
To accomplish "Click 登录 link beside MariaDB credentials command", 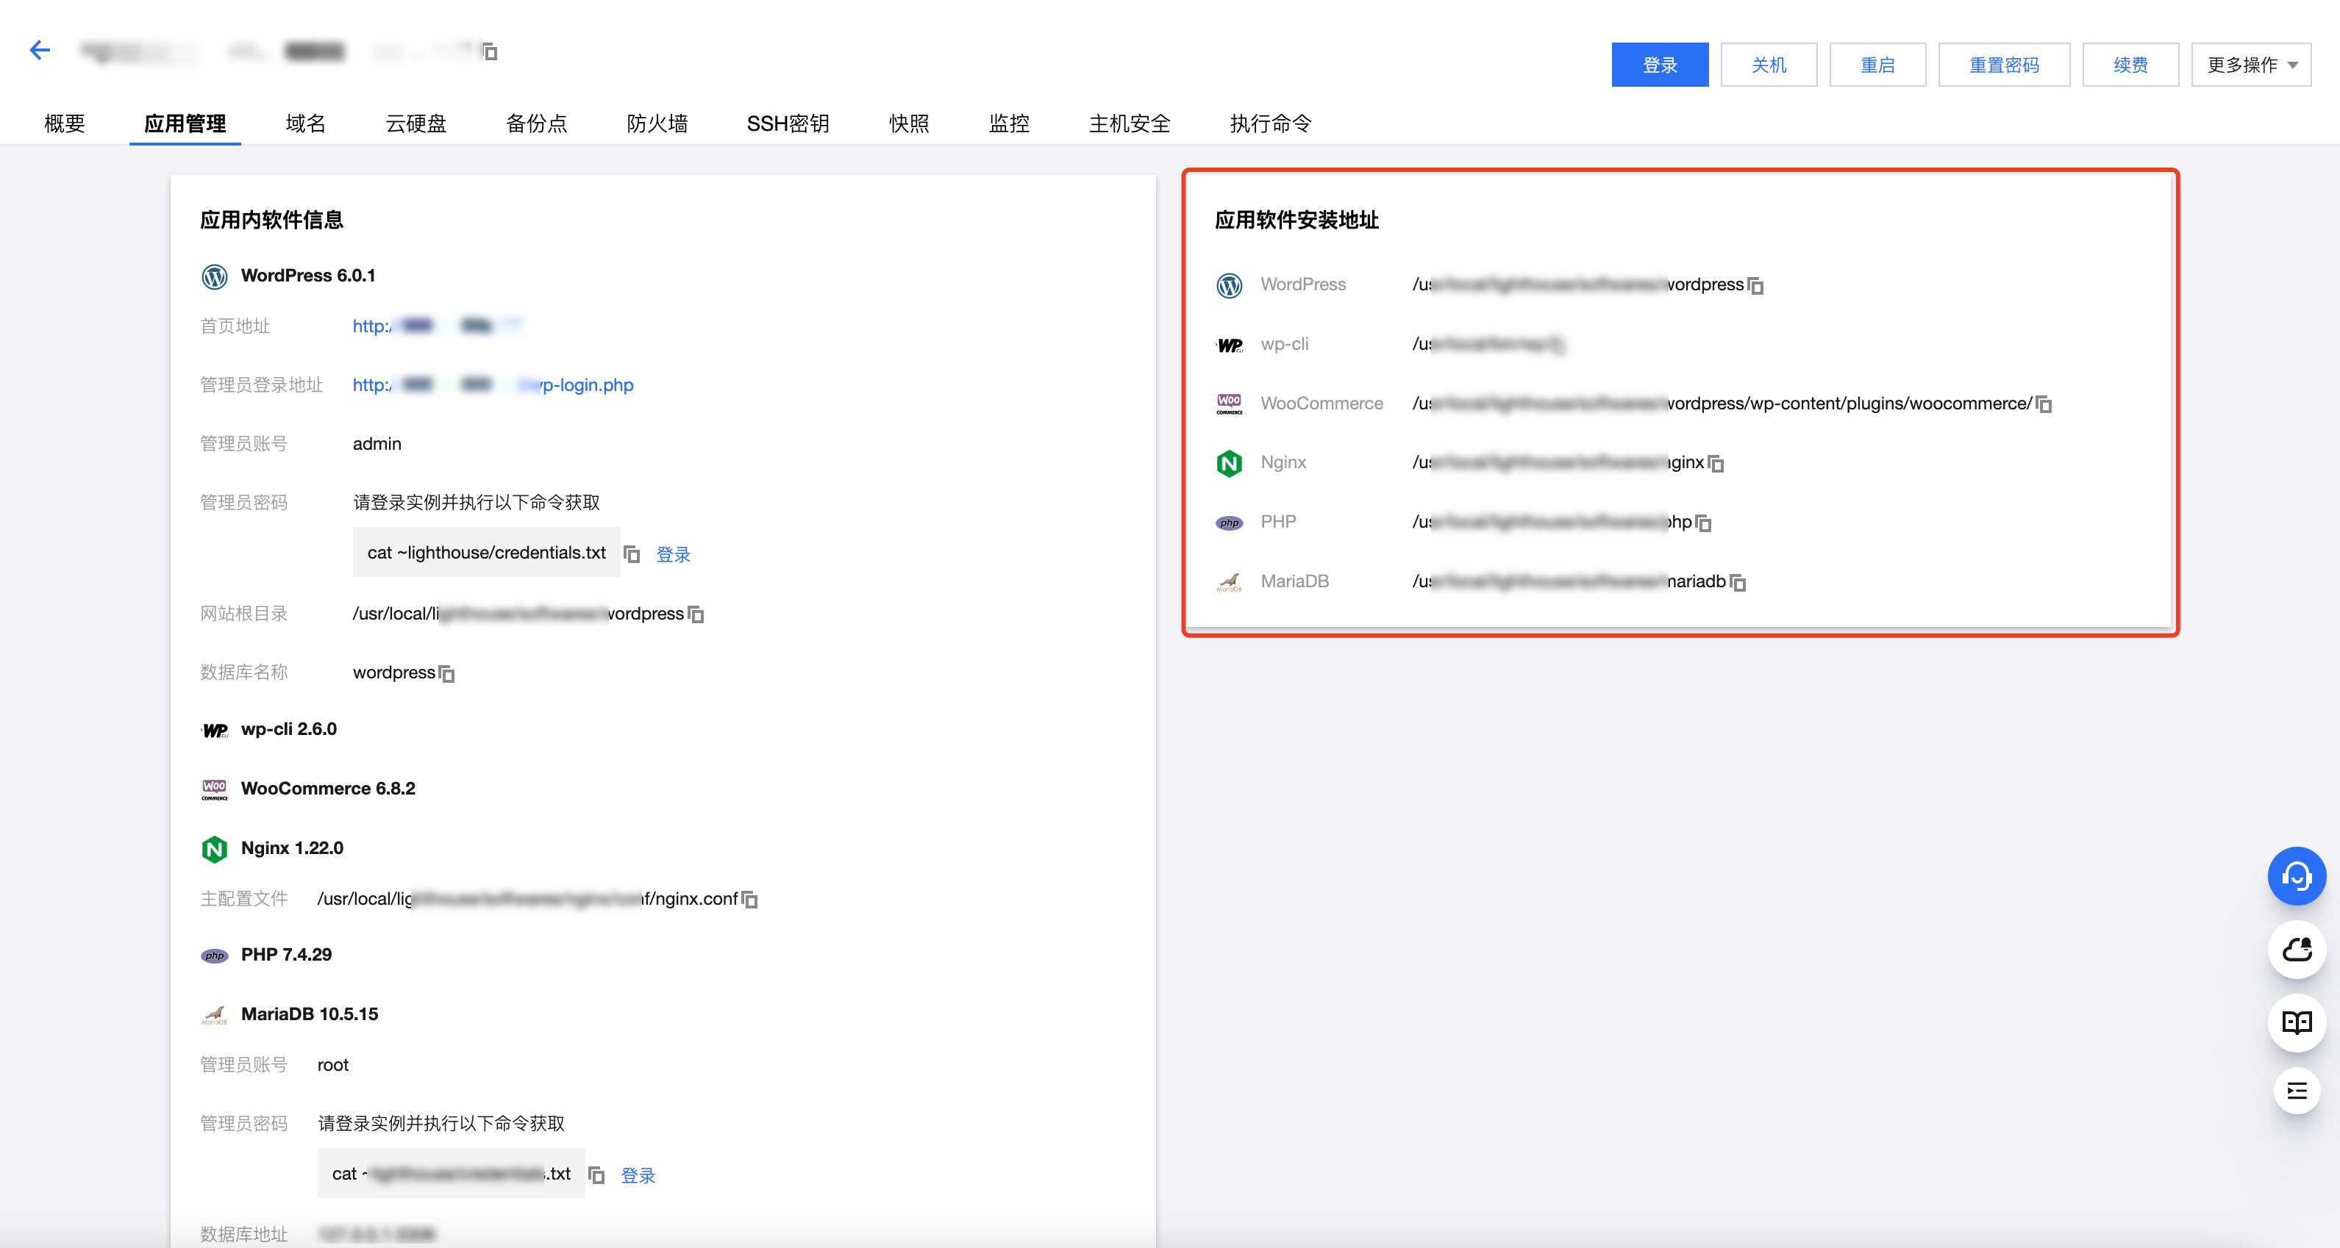I will coord(638,1175).
